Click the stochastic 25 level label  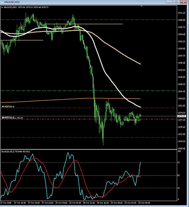[179, 188]
